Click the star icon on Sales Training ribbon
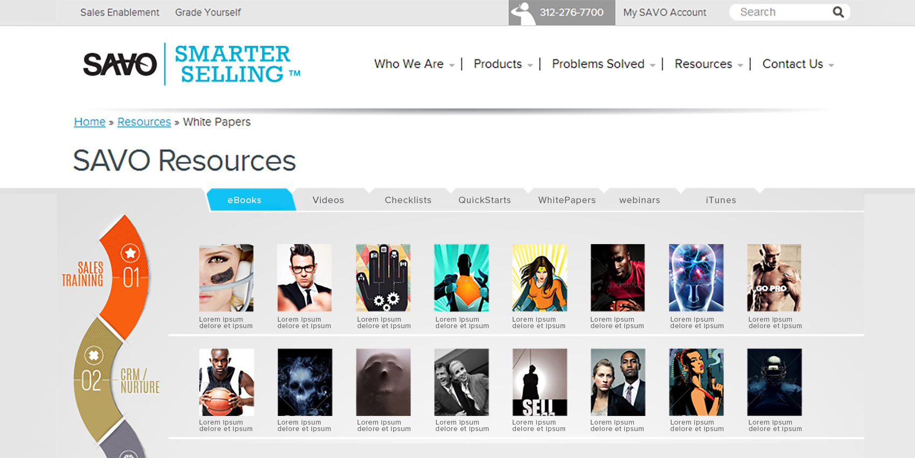The image size is (915, 458). point(130,253)
